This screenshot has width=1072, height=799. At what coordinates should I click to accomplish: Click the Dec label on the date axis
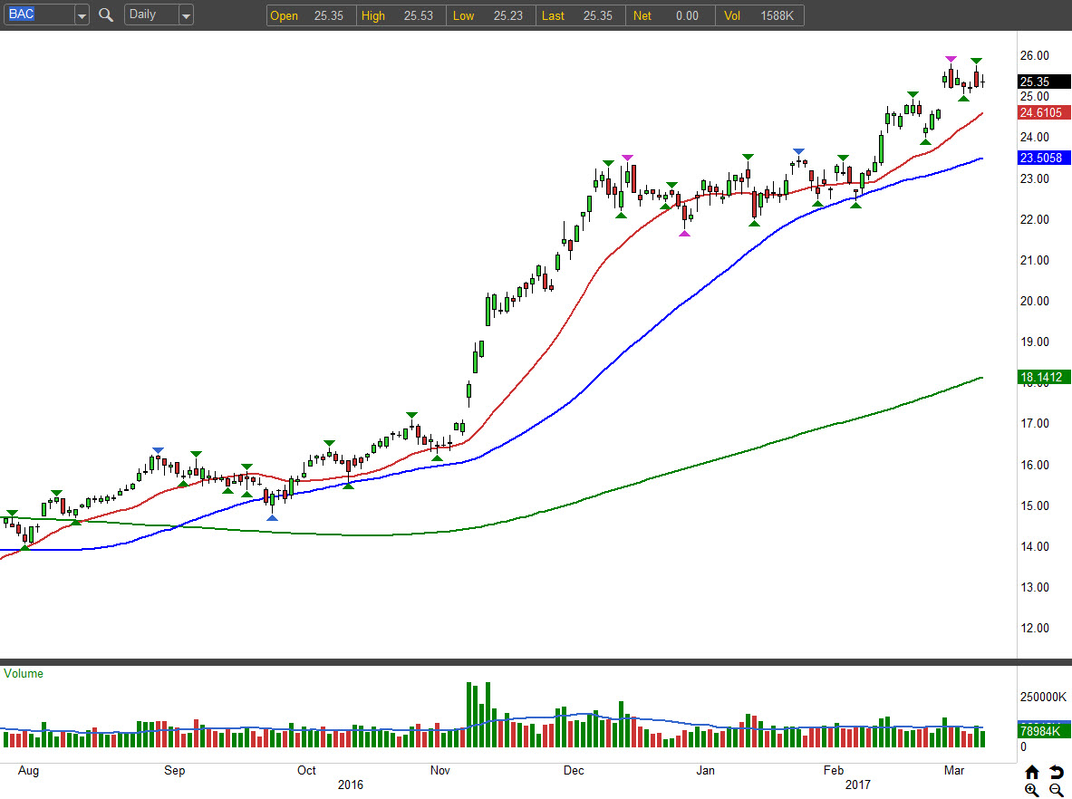pos(574,770)
